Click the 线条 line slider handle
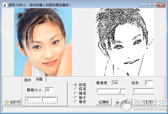 133,90
